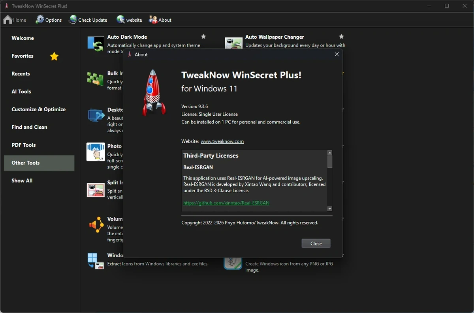Screen dimensions: 474x313
Task: Click the Photo tool icon
Action: coord(96,152)
